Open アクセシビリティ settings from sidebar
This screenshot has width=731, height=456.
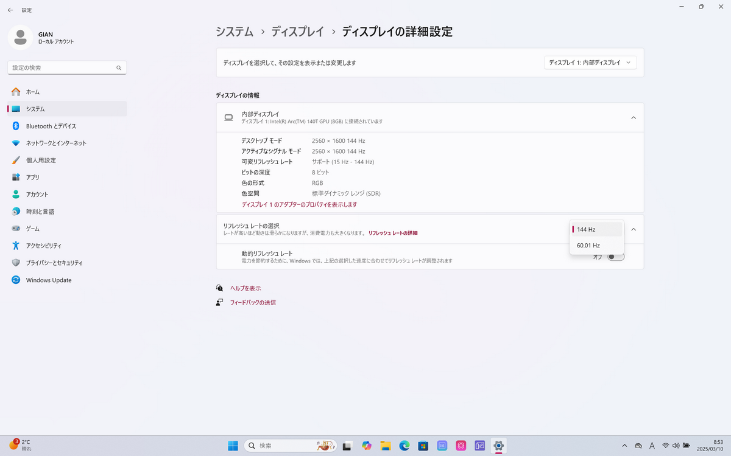coord(43,246)
